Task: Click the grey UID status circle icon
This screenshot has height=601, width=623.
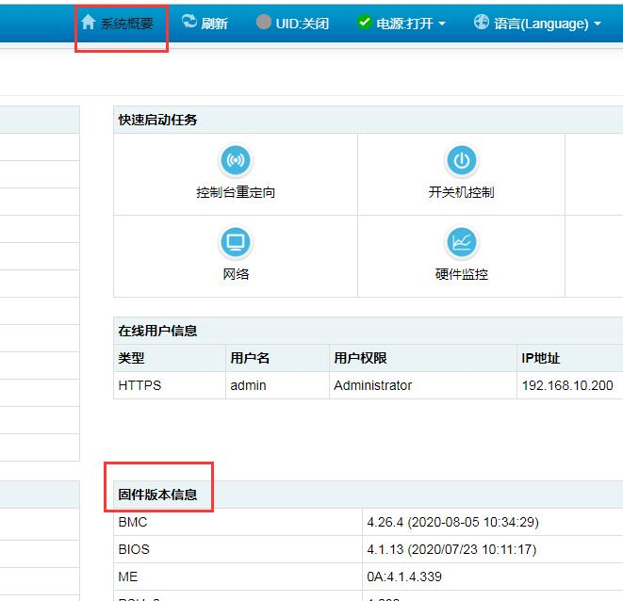Action: pyautogui.click(x=264, y=22)
